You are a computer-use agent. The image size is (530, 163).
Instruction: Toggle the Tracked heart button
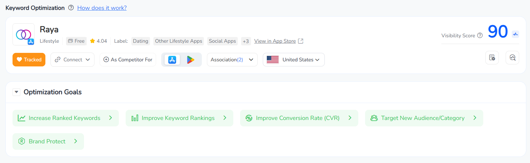pos(29,60)
